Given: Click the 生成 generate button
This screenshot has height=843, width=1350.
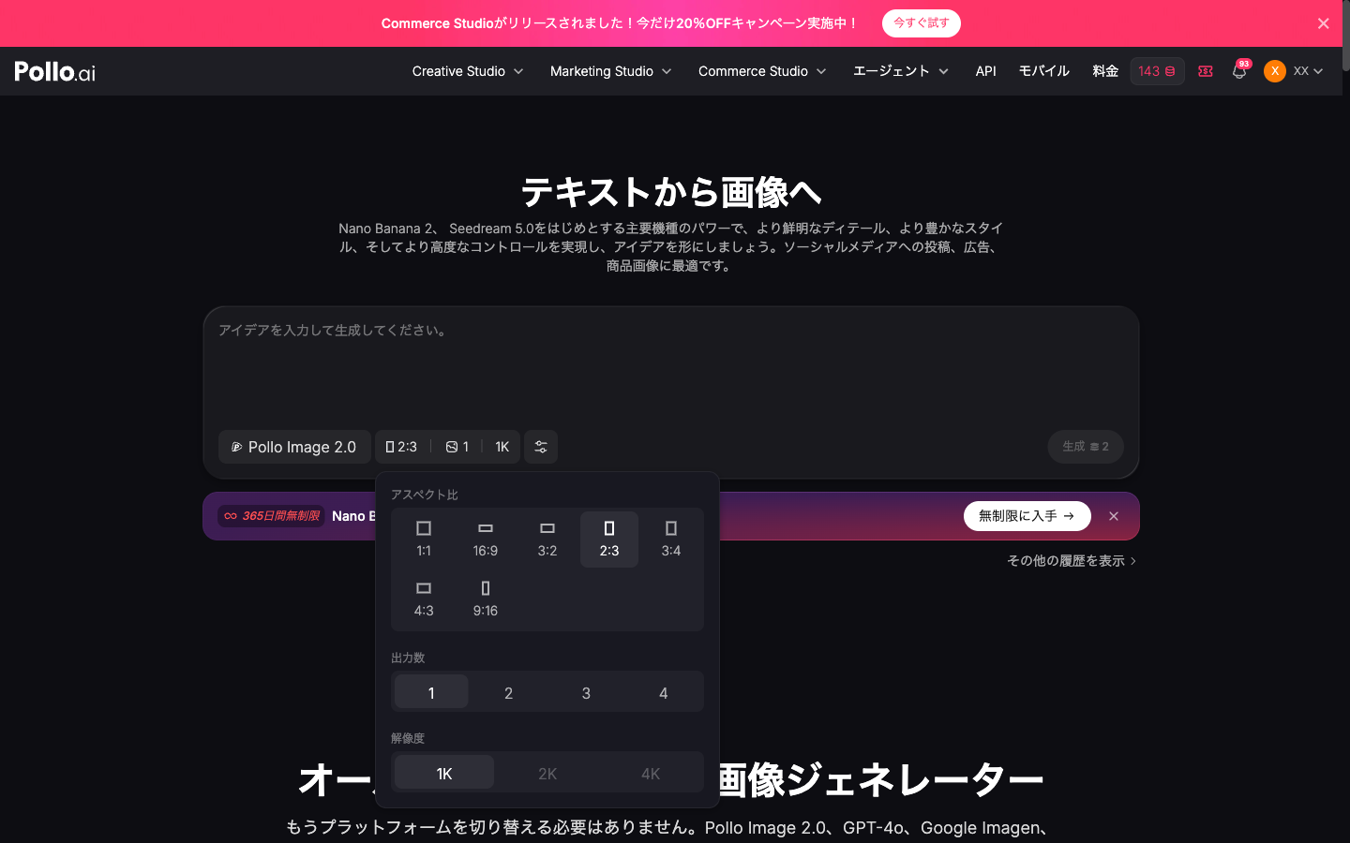Looking at the screenshot, I should [x=1086, y=447].
